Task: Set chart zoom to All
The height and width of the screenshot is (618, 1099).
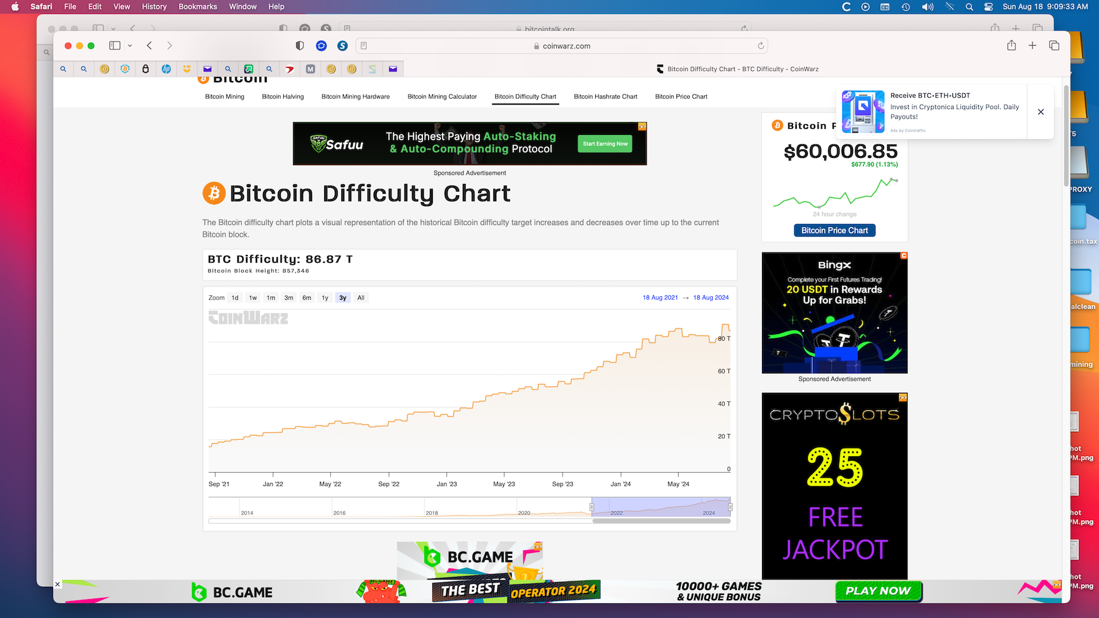Action: point(361,298)
